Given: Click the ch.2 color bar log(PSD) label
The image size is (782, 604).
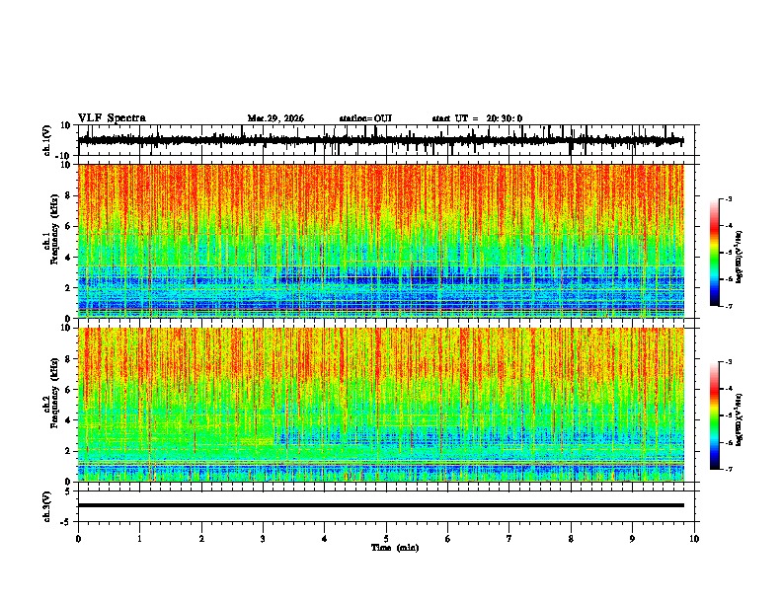Looking at the screenshot, I should point(739,419).
